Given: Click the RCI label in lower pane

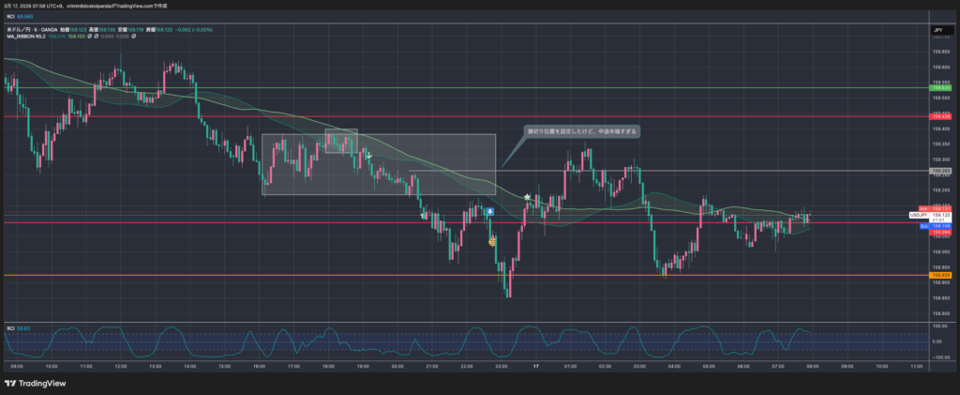Looking at the screenshot, I should click(10, 327).
